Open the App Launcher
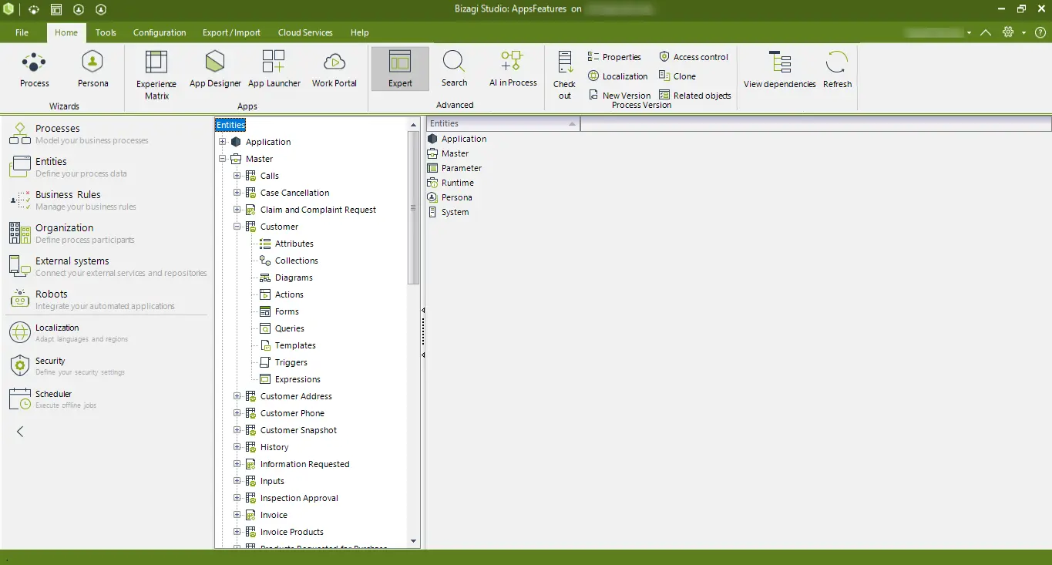 [x=274, y=69]
